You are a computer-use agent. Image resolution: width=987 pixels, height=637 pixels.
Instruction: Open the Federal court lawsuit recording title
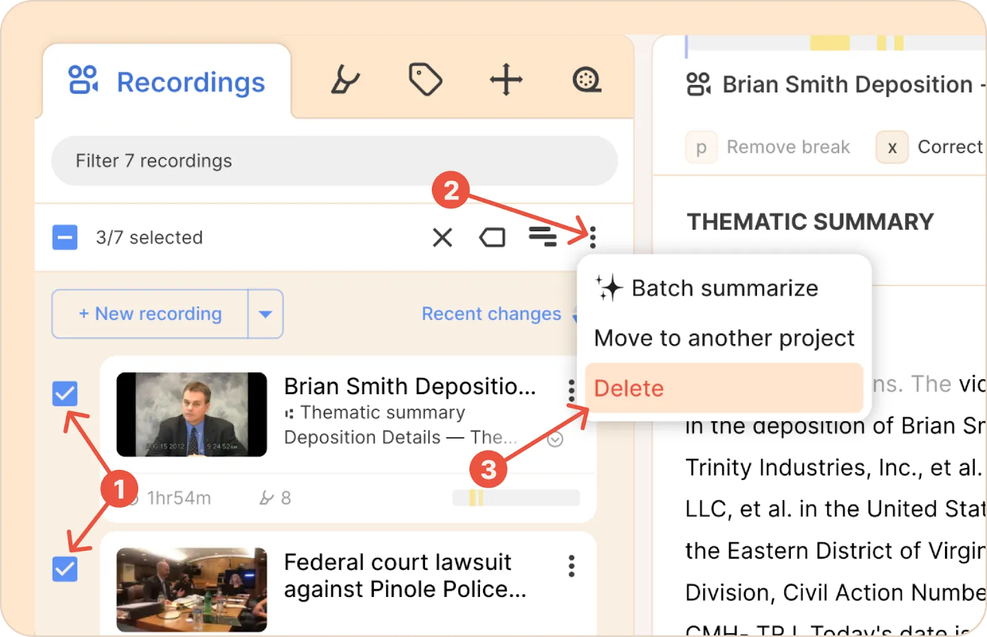coord(405,575)
